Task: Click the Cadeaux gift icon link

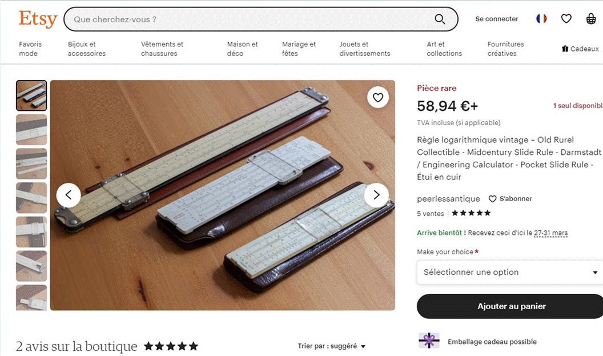Action: [580, 49]
